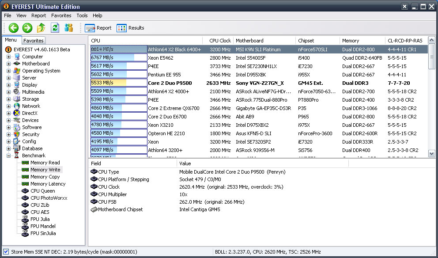Click the Memory Read benchmark icon

point(25,163)
